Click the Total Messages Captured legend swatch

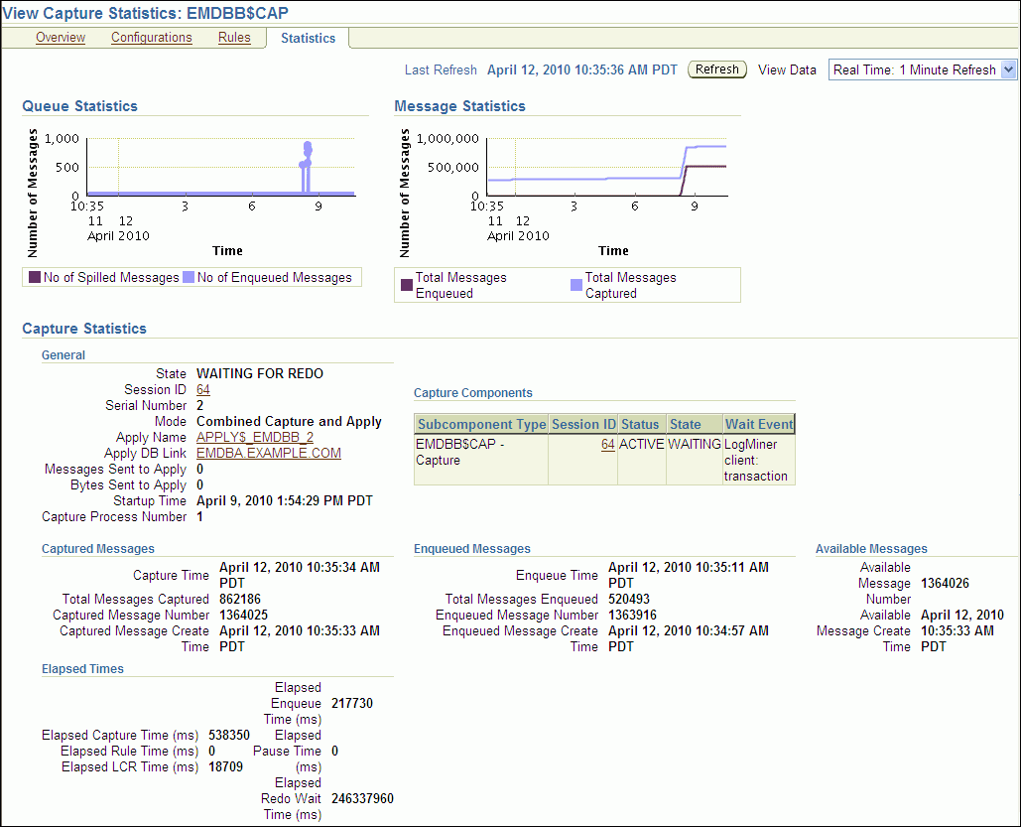(576, 286)
